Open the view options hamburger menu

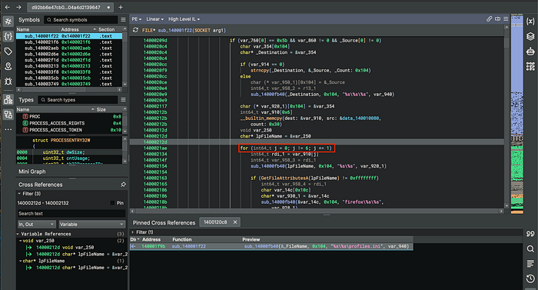click(506, 19)
